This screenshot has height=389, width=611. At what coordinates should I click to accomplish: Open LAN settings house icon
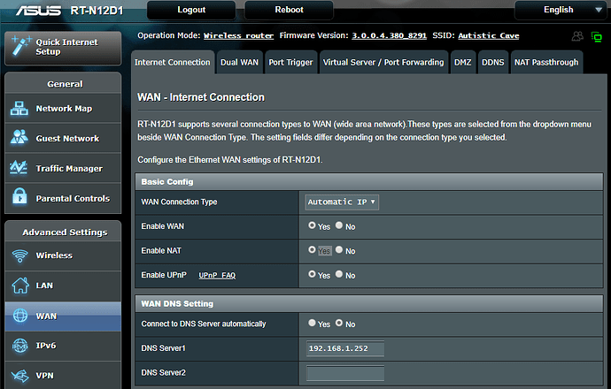(19, 286)
